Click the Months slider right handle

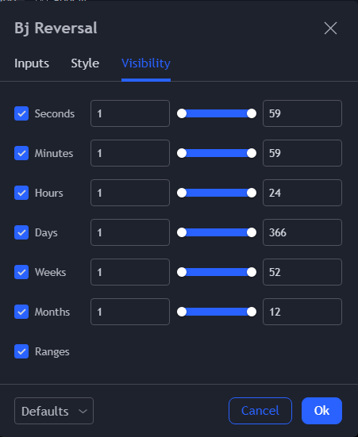pyautogui.click(x=252, y=312)
